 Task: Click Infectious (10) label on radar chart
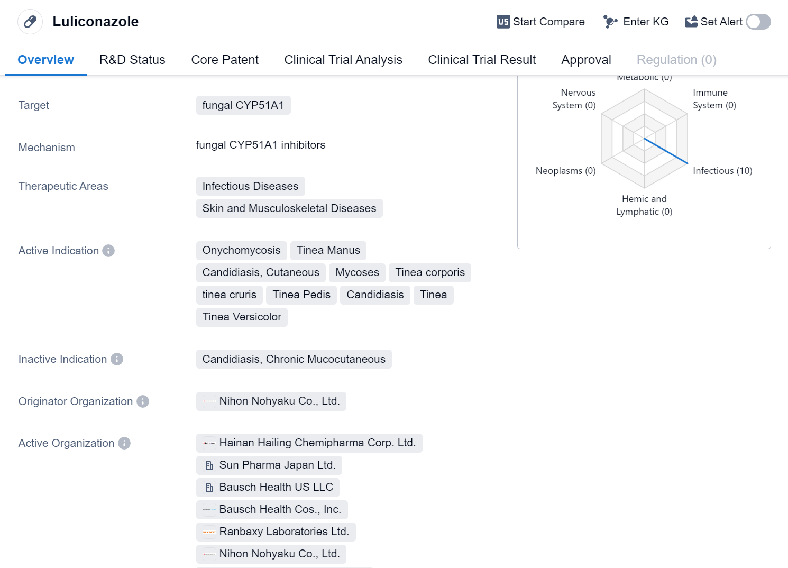pos(722,171)
